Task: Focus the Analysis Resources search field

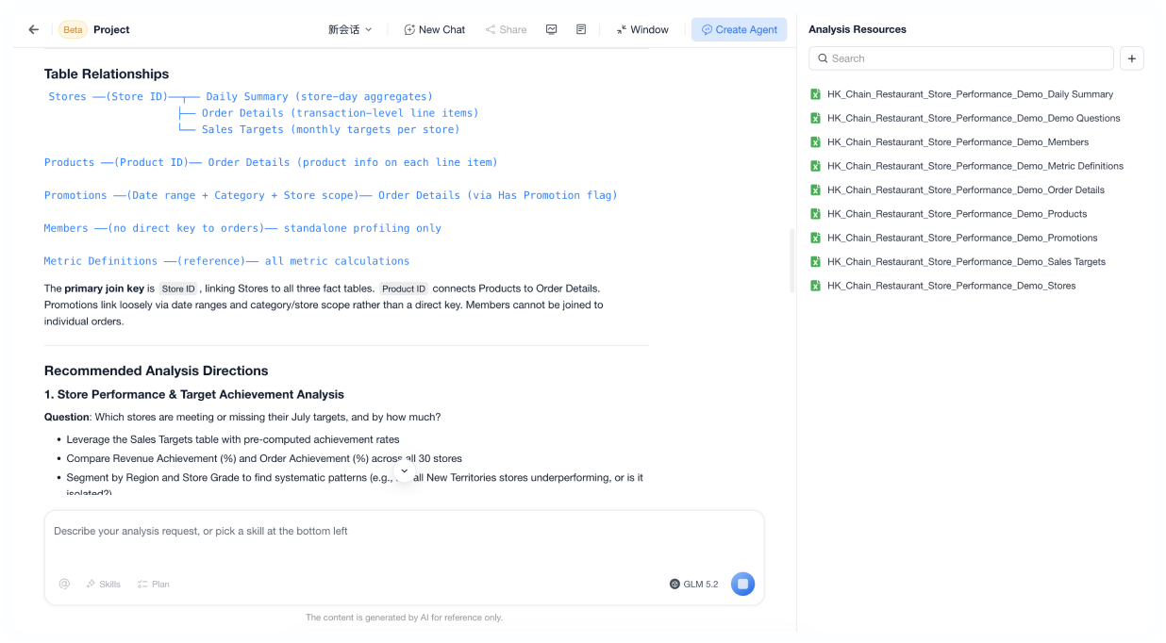Action: pyautogui.click(x=961, y=58)
